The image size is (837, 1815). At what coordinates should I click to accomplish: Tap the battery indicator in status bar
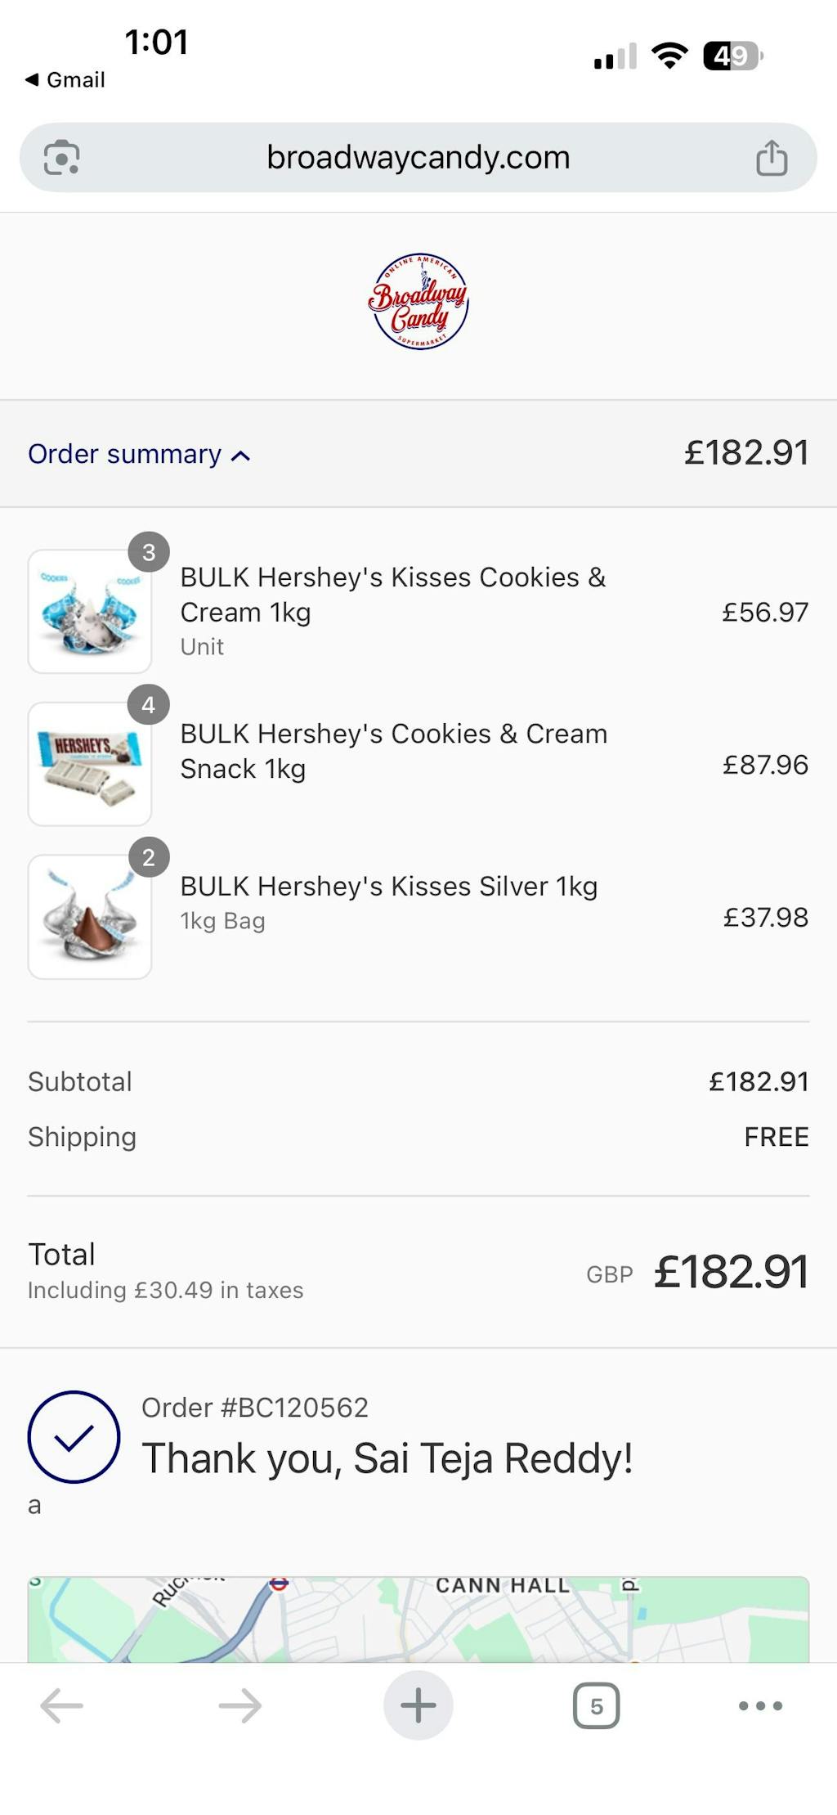(x=732, y=56)
